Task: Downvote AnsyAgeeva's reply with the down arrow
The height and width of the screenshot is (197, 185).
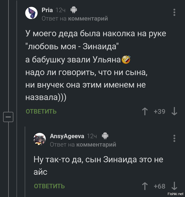Action: 174,186
